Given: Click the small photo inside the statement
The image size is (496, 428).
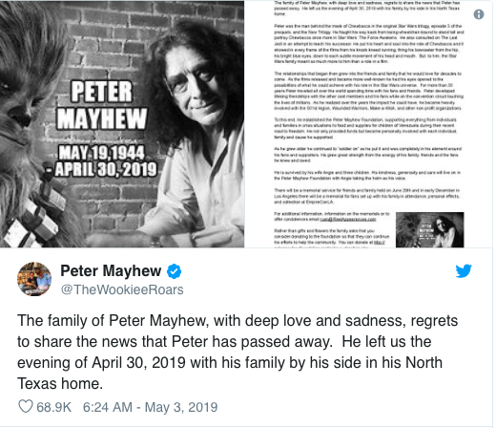Looking at the screenshot, I should click(x=429, y=229).
